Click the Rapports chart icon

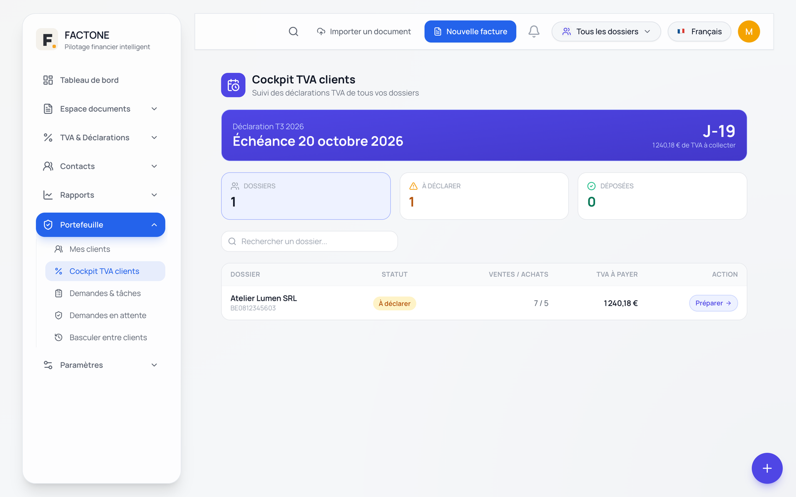point(48,195)
